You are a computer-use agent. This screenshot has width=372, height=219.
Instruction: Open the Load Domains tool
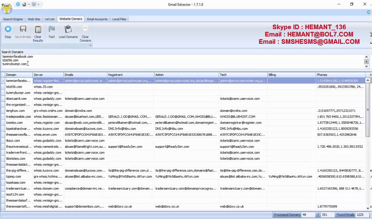[68, 32]
